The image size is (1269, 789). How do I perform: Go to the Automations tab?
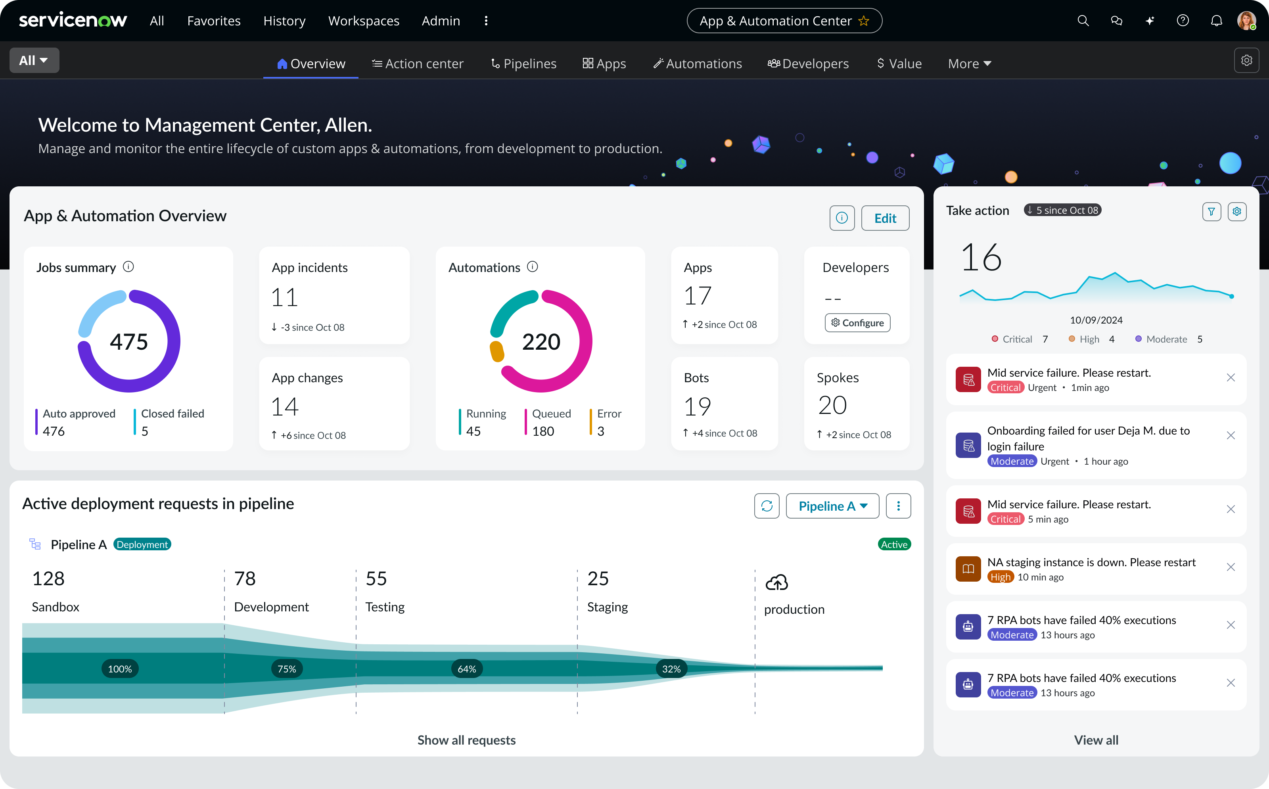697,64
